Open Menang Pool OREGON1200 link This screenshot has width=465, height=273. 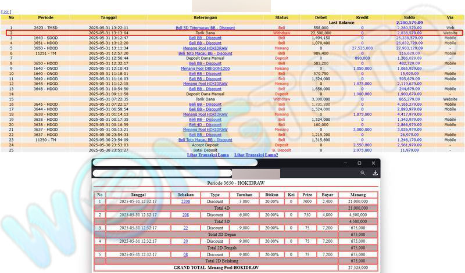[205, 69]
